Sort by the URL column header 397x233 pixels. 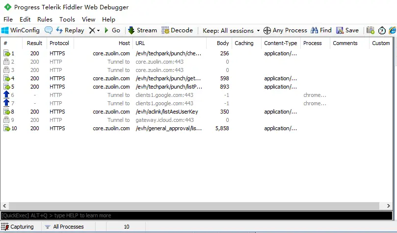click(170, 43)
